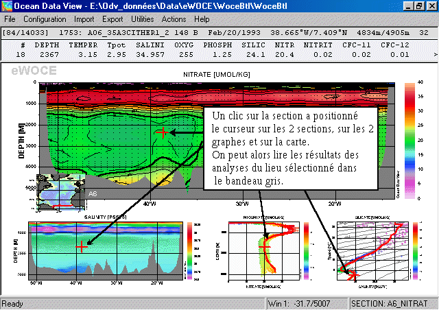Viewport: 439px width, 310px height.
Task: Click the nitrate color scale bar
Action: (410, 141)
